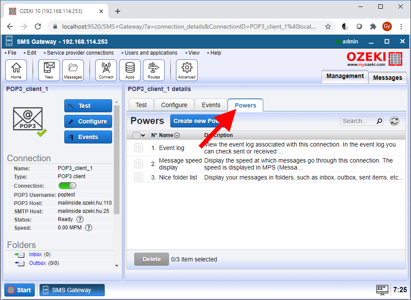Open the Nice folder list row

coord(266,177)
